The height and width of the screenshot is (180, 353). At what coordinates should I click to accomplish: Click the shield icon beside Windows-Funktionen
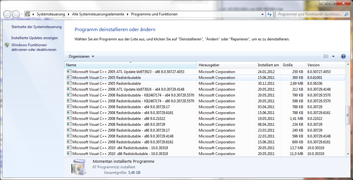(7, 45)
